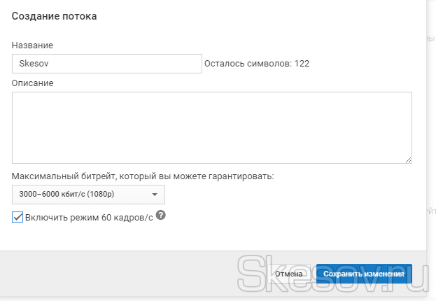
Task: Select the "3000–6000 кбит/с (1080p)" value text
Action: point(69,195)
